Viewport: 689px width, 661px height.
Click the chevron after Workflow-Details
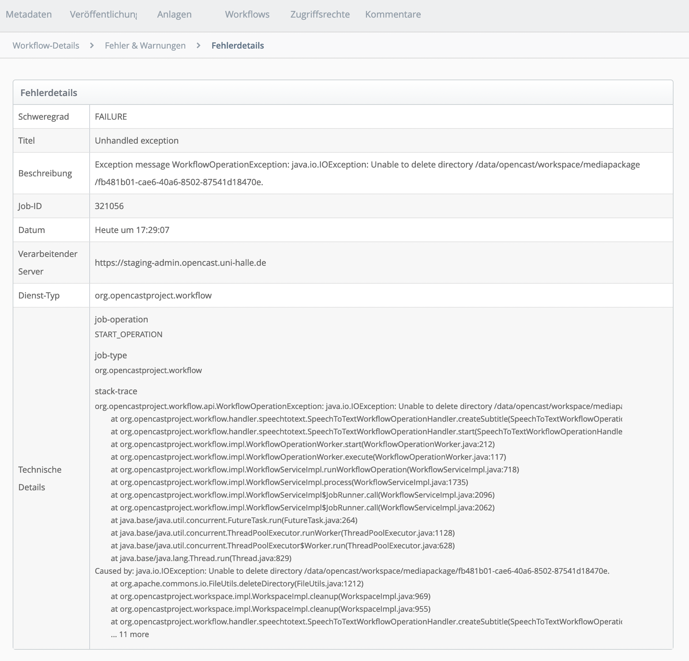(92, 45)
